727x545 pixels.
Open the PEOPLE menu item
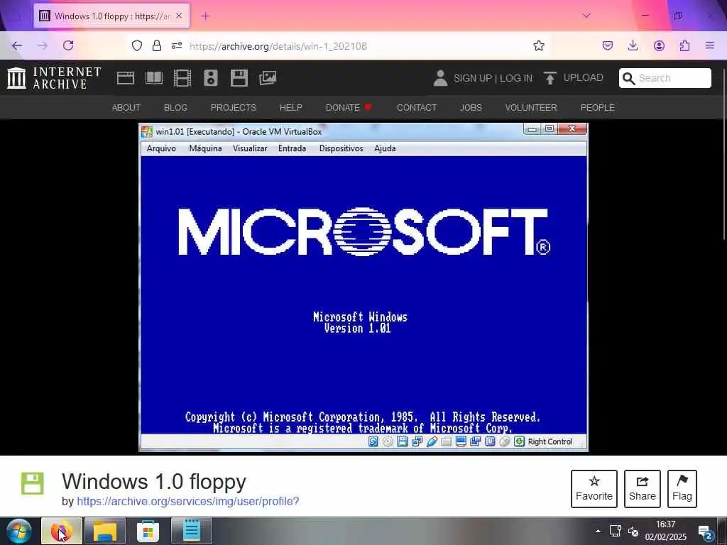point(597,108)
